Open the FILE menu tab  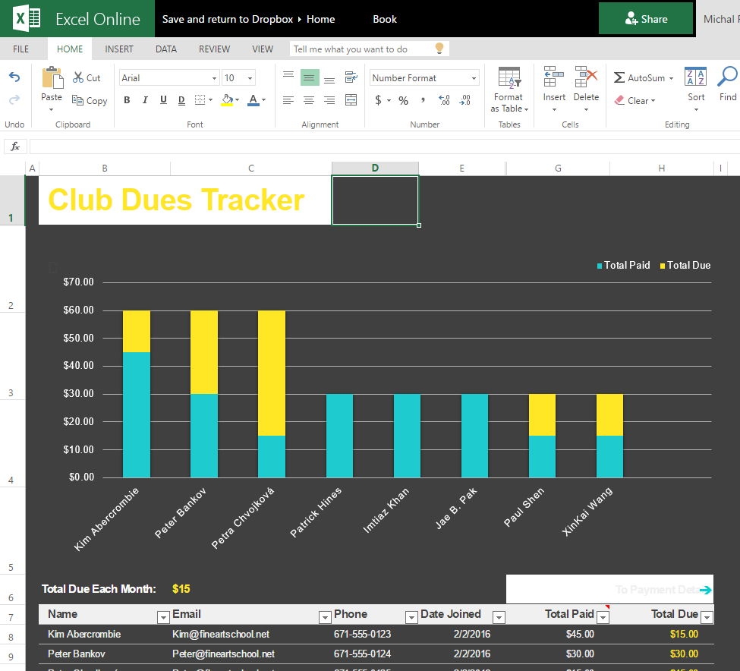point(21,49)
